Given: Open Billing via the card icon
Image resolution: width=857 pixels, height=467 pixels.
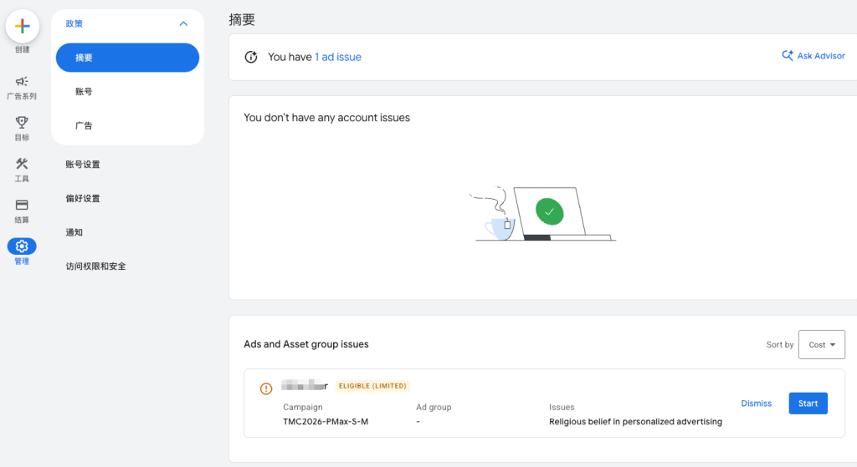Looking at the screenshot, I should click(x=22, y=206).
